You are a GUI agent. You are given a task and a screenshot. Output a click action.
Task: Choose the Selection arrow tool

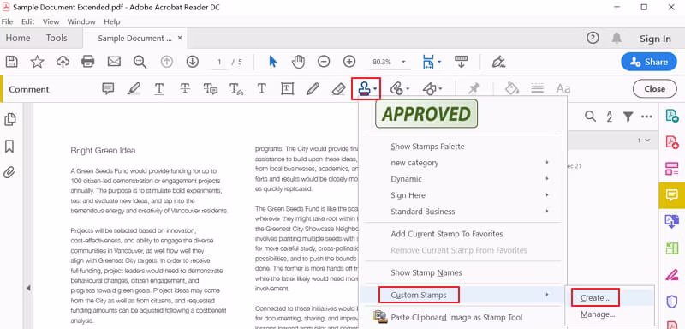tap(273, 62)
